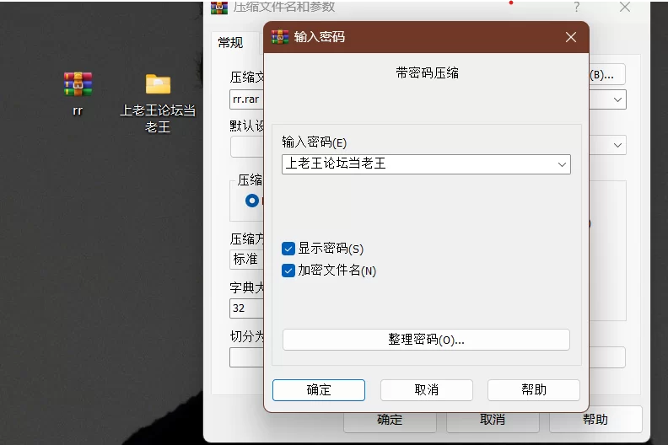Image resolution: width=668 pixels, height=445 pixels.
Task: Click 取消 in the 输入密码 dialog
Action: point(427,390)
